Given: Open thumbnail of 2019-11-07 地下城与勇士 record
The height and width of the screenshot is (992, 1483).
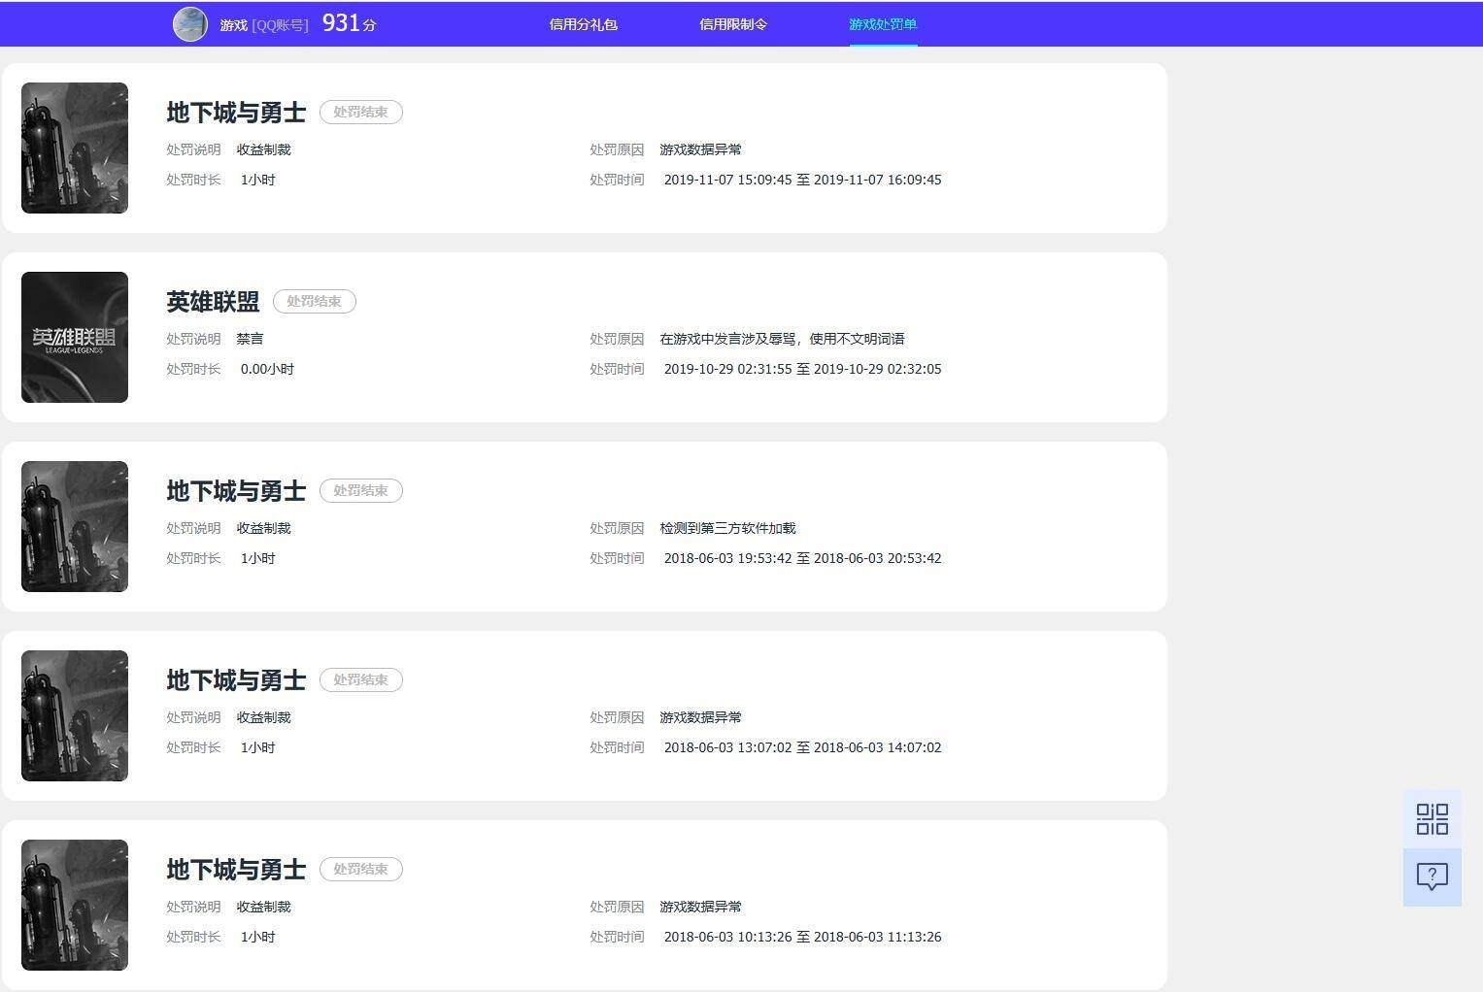Looking at the screenshot, I should point(75,148).
